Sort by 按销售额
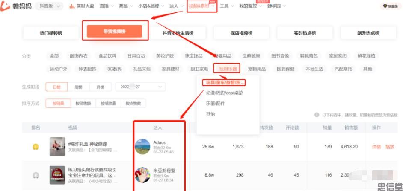The image size is (403, 191). (83, 104)
